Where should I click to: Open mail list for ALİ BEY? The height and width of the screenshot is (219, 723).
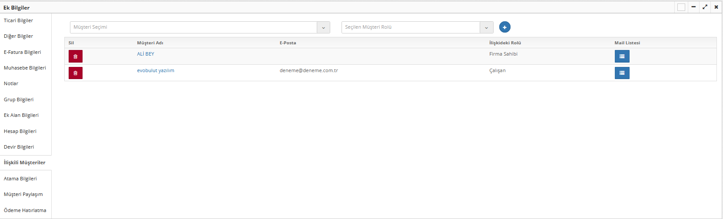coord(622,56)
